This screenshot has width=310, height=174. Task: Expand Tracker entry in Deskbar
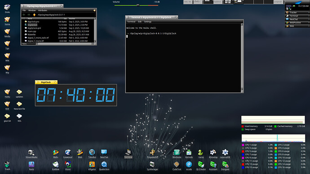point(297,13)
